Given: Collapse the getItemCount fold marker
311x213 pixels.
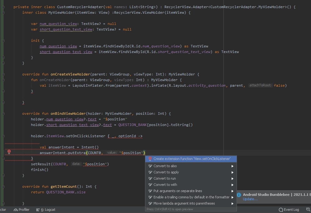Looking at the screenshot, I should tap(3, 187).
